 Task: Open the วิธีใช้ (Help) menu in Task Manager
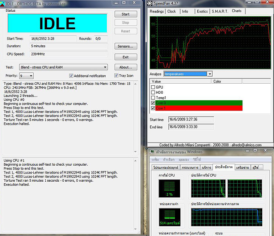pyautogui.click(x=197, y=159)
